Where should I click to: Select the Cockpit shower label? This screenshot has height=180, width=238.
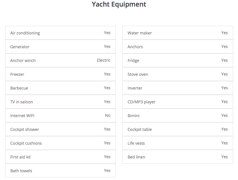(25, 129)
